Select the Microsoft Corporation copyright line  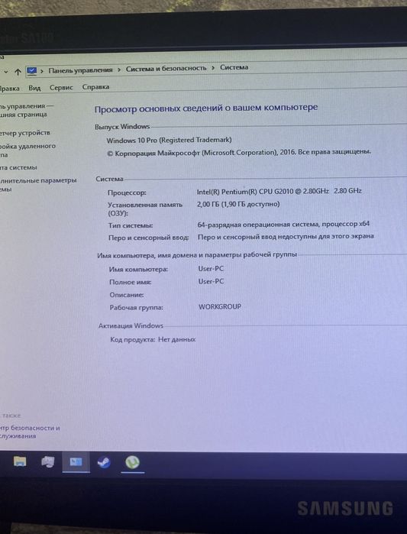click(239, 153)
